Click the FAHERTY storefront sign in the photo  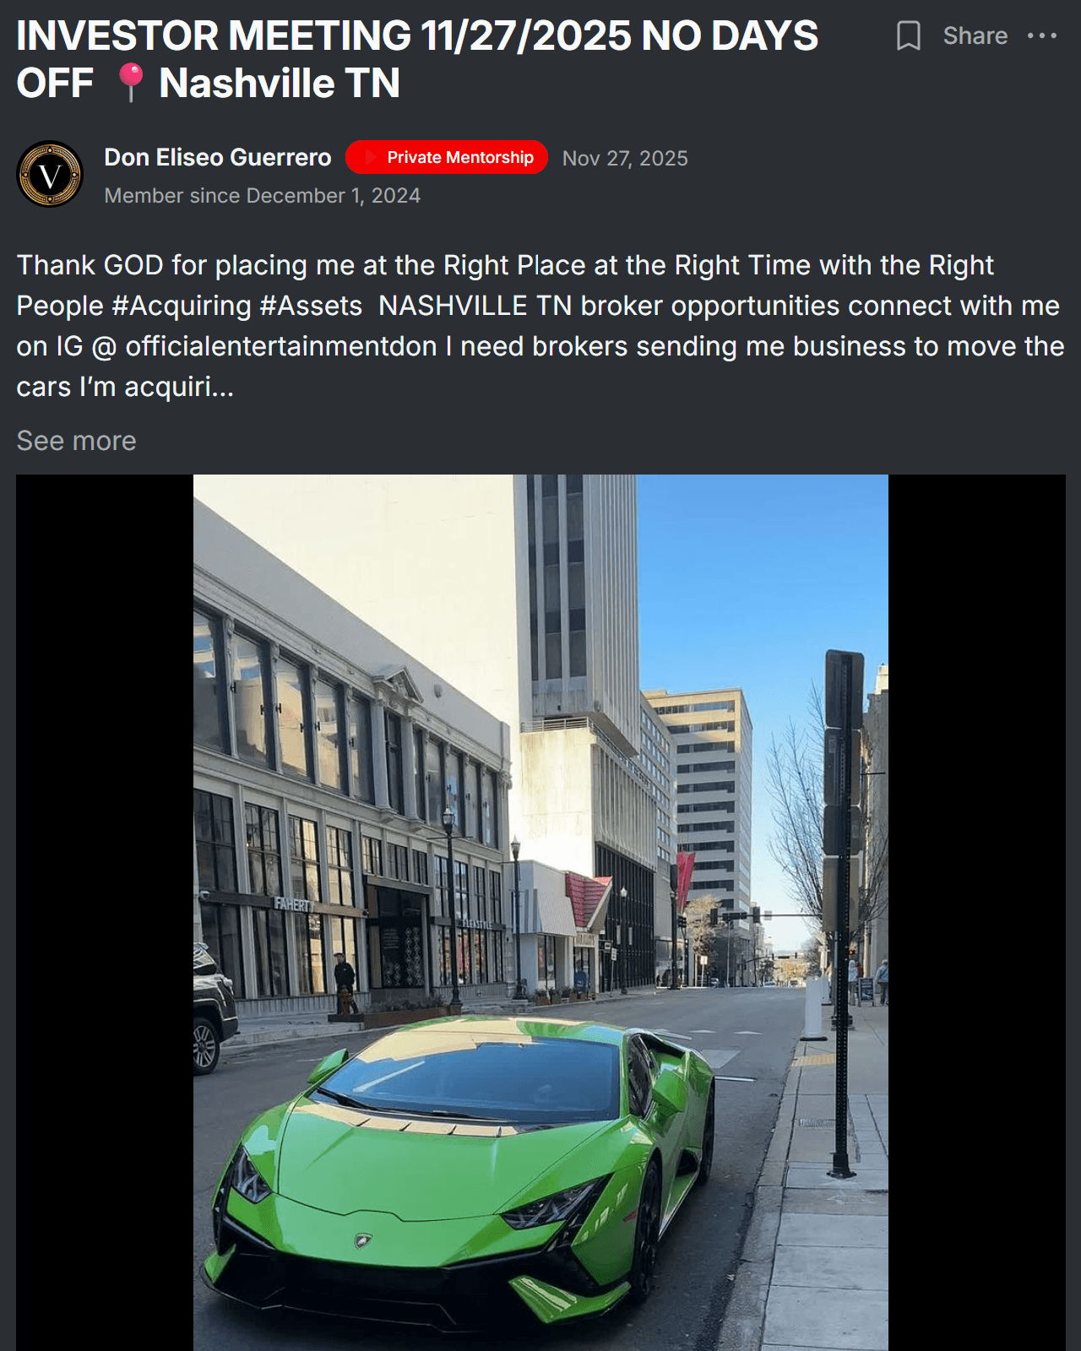pyautogui.click(x=292, y=904)
